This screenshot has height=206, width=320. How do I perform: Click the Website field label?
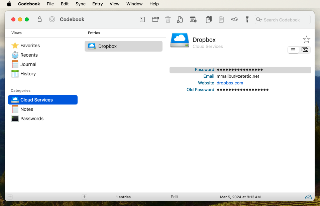[x=206, y=83]
